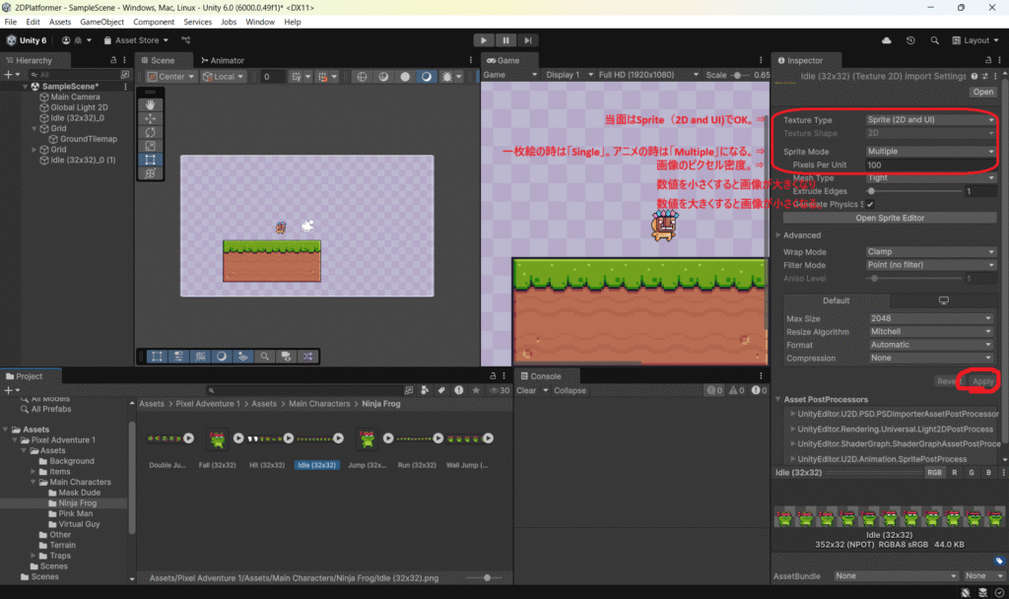
Task: Open the Component menu
Action: point(153,22)
